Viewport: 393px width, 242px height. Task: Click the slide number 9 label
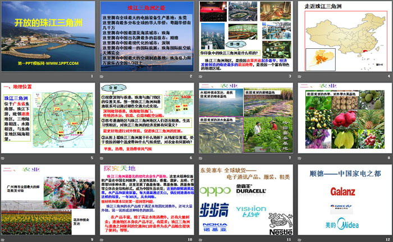pyautogui.click(x=92, y=240)
